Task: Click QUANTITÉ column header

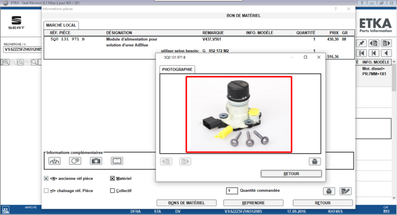Action: point(306,33)
